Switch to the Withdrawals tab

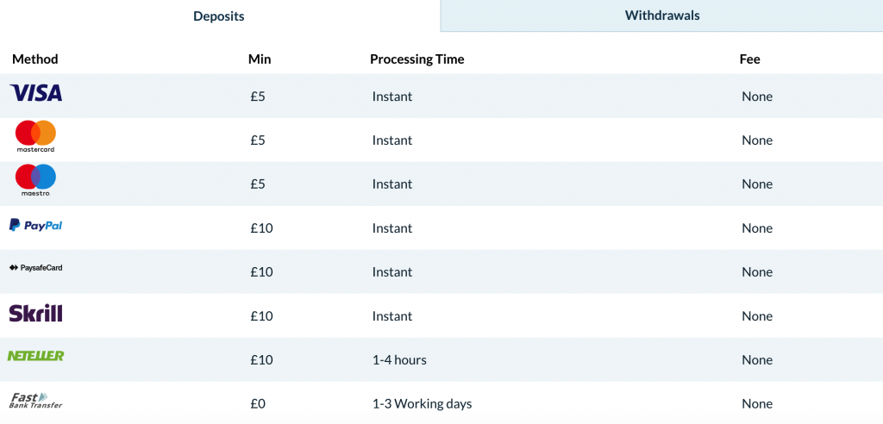(x=661, y=16)
